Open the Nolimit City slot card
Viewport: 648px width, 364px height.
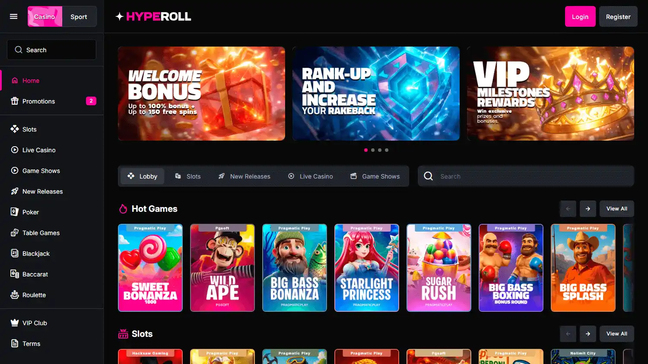coord(583,357)
